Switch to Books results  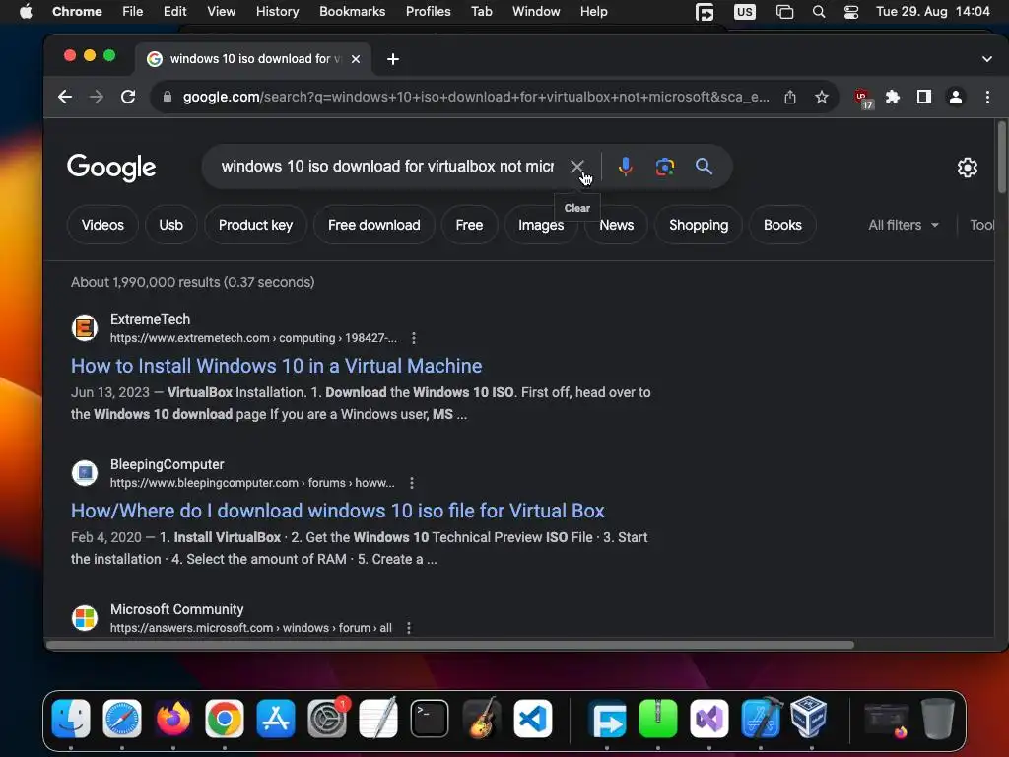pos(782,225)
